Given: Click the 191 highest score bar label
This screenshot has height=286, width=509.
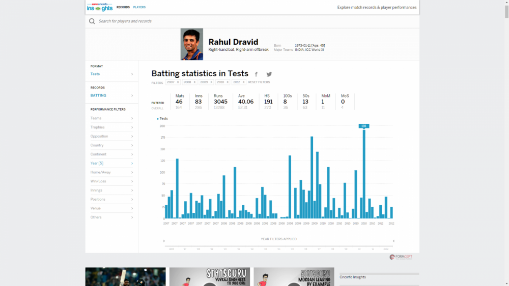Looking at the screenshot, I should point(364,126).
